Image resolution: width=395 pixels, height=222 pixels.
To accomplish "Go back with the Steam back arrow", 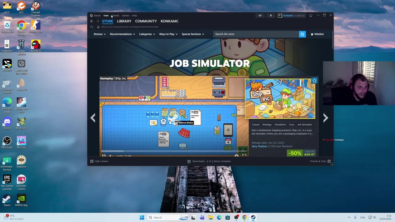I will click(x=92, y=21).
